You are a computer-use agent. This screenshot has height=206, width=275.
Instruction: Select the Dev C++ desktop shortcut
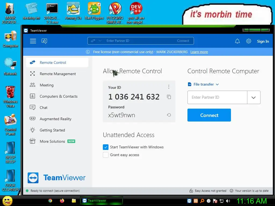136,13
